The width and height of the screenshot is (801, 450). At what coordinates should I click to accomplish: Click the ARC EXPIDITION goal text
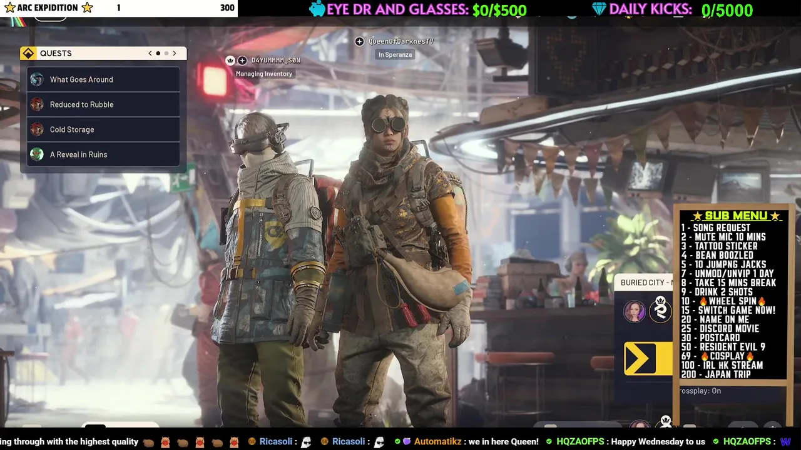click(48, 7)
